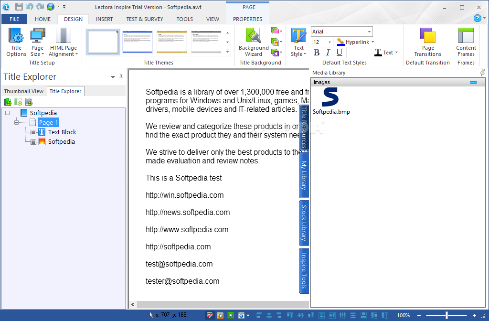Screen dimensions: 489x321
Task: Open the HTML Page Alignment dropdown
Action: (x=64, y=42)
